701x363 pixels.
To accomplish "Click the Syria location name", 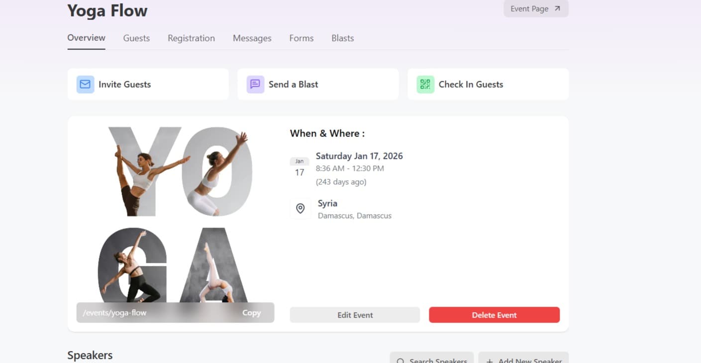I will (327, 203).
